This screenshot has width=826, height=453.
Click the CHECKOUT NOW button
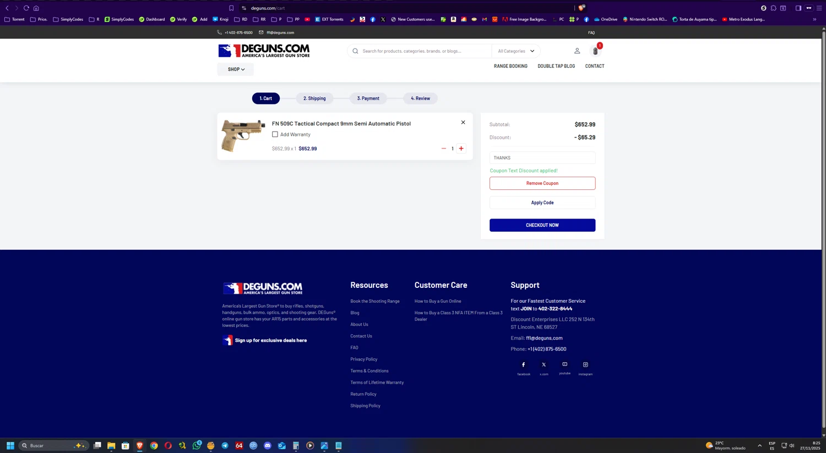tap(542, 225)
